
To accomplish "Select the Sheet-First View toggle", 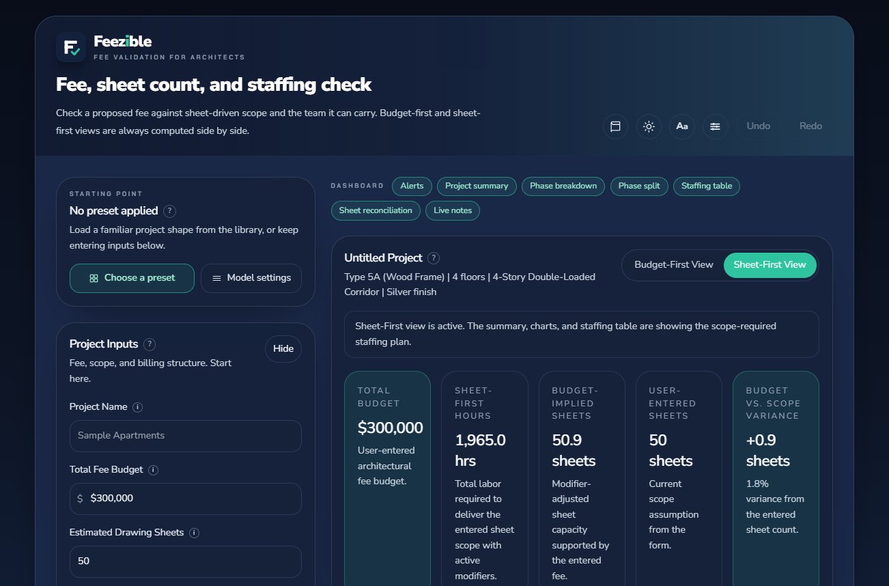I will (770, 265).
